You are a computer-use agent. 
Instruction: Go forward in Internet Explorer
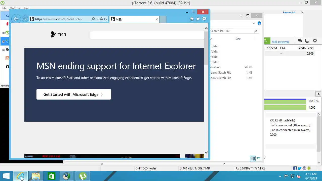coord(25,19)
